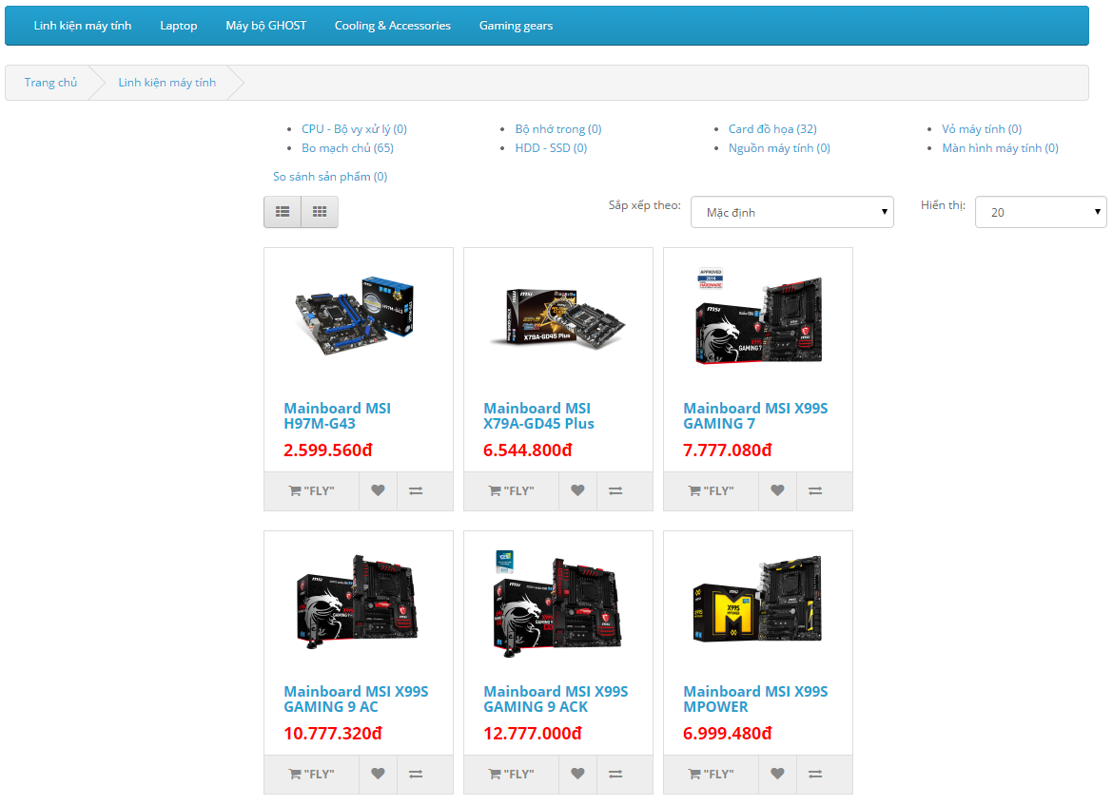Add X99S GAMING 7 to cart
1113x805 pixels.
pos(712,490)
